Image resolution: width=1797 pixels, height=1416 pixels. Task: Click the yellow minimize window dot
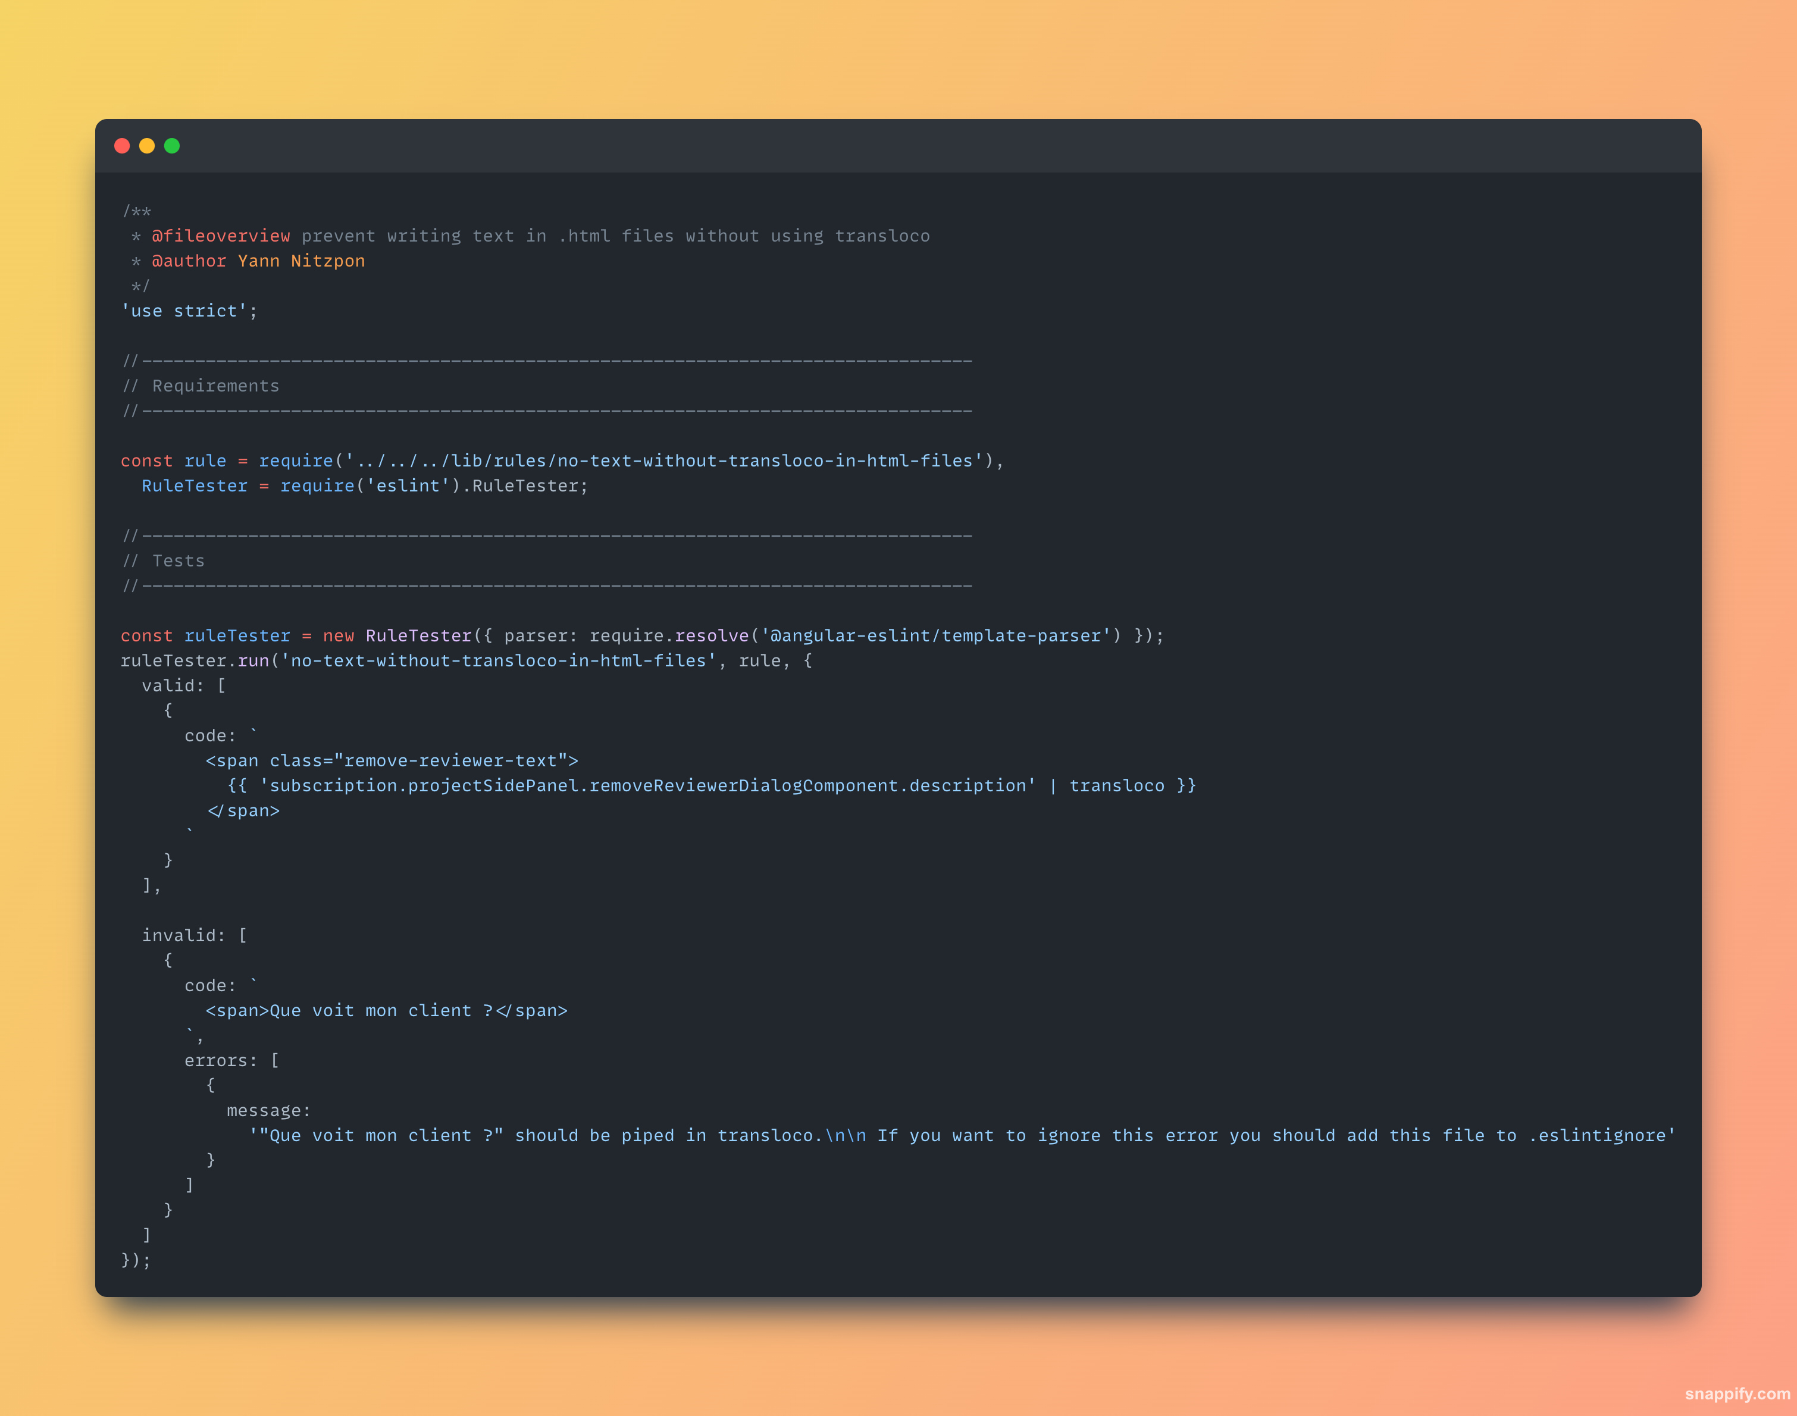[x=147, y=146]
